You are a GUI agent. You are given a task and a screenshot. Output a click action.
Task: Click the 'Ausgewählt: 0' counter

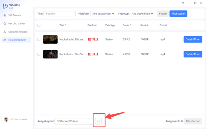tap(174, 121)
